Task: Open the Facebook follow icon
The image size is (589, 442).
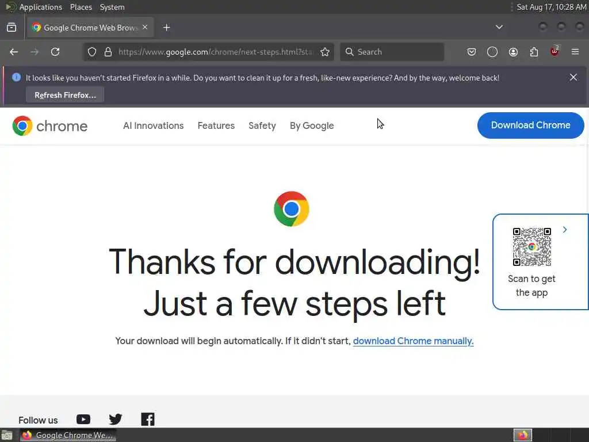Action: [x=148, y=419]
